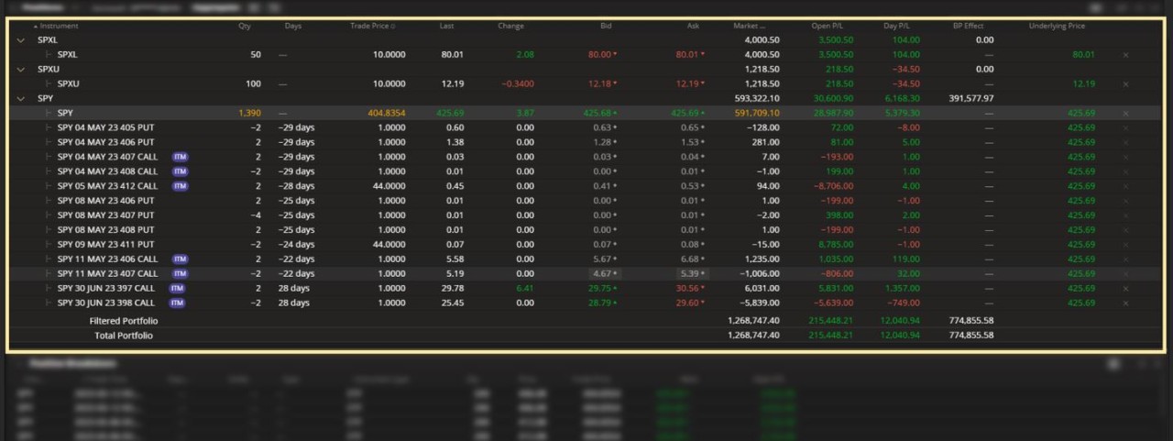Select SPY 08 MAY 23 407 PUT row

pos(586,215)
